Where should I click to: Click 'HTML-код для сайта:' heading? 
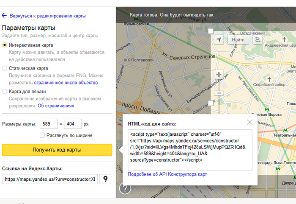(152, 124)
